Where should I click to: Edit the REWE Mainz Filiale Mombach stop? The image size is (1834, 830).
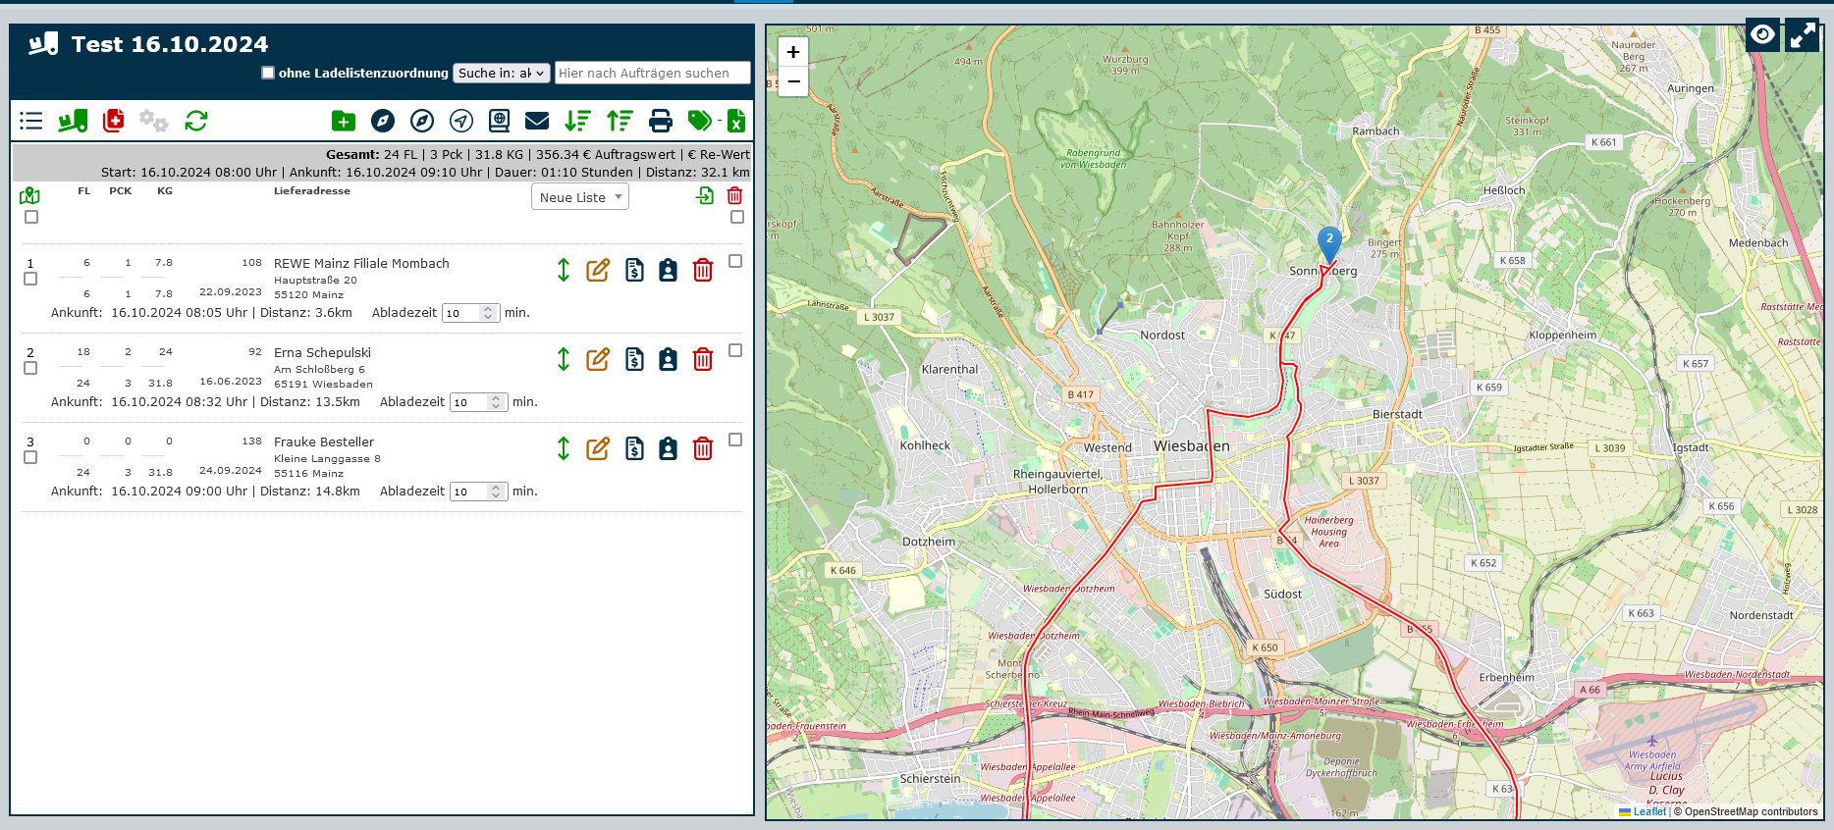598,271
